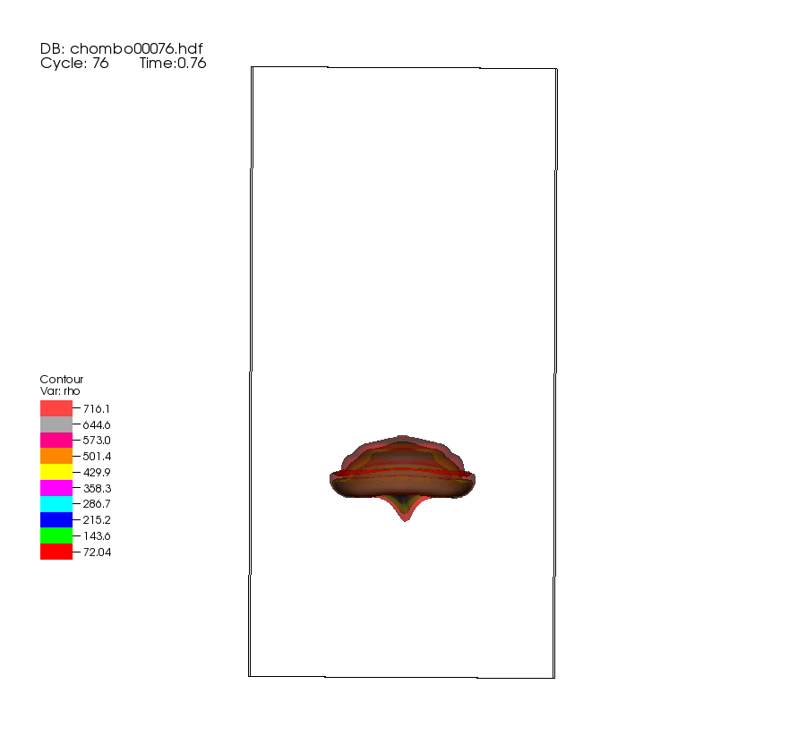Click the Cycle: 76 label

click(74, 64)
